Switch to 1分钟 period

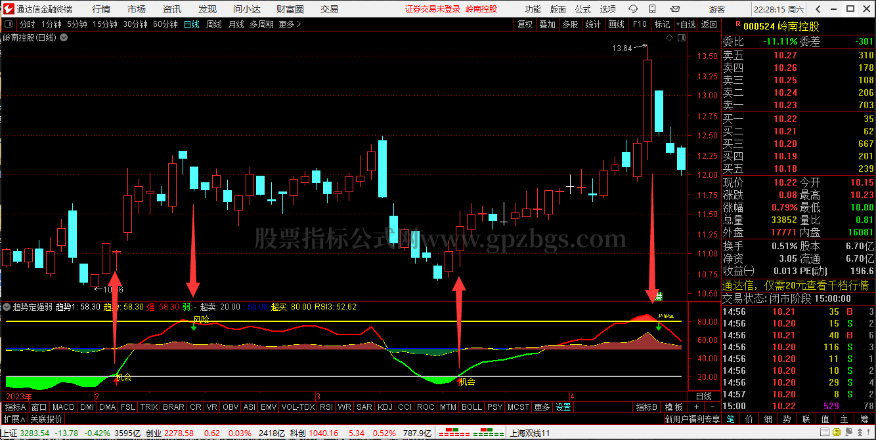click(x=52, y=24)
